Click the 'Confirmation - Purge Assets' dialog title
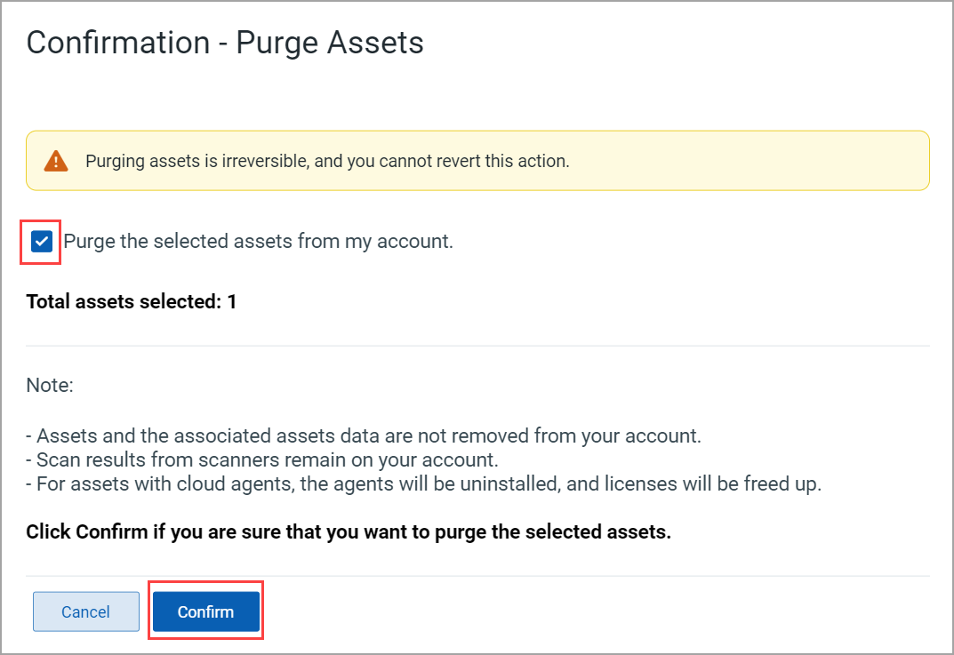The height and width of the screenshot is (655, 954). point(225,43)
